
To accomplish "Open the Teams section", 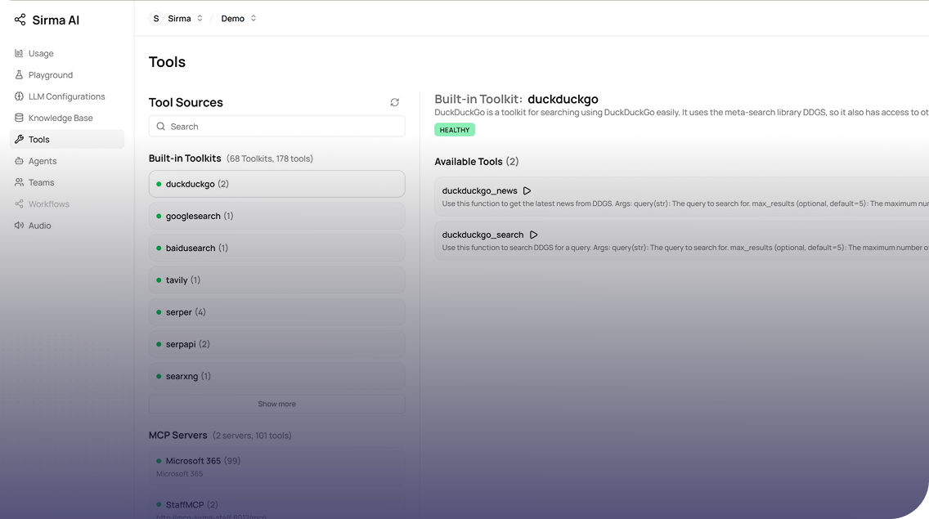I will pyautogui.click(x=41, y=182).
